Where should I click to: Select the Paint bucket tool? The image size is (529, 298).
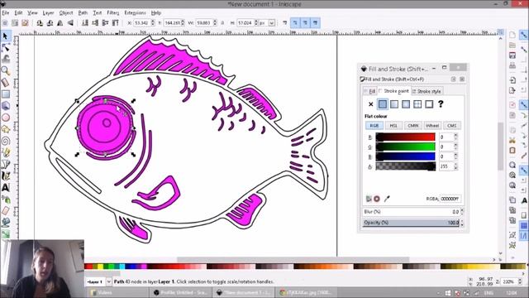click(6, 223)
